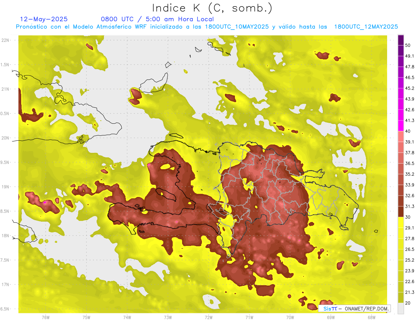417x322 pixels.
Task: Select the '12-May-2025' date text
Action: click(x=44, y=19)
